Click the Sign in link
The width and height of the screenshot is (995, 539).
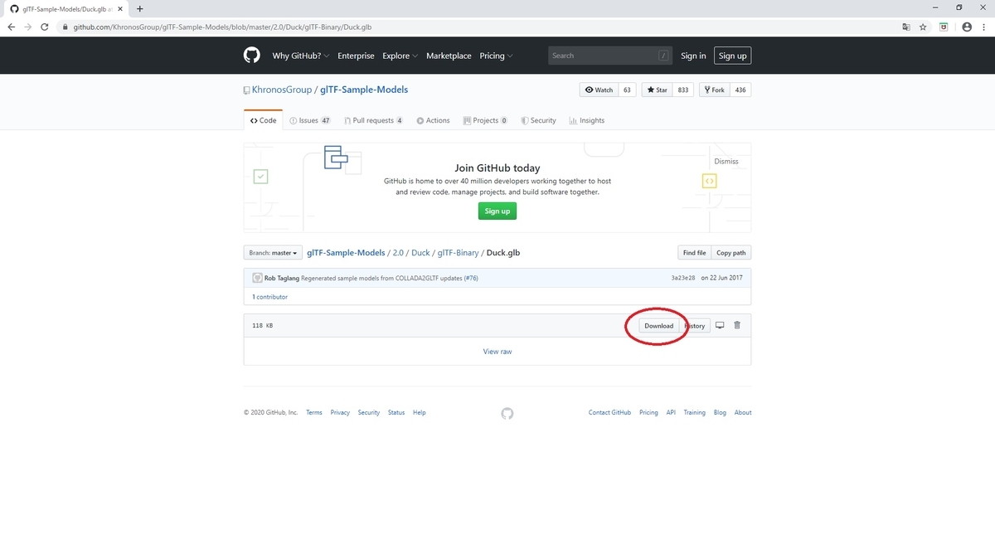[693, 56]
